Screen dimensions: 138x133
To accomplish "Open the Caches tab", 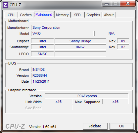I will coord(26,15).
